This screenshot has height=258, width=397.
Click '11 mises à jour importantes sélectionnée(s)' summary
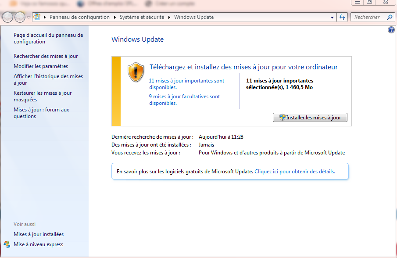click(279, 84)
